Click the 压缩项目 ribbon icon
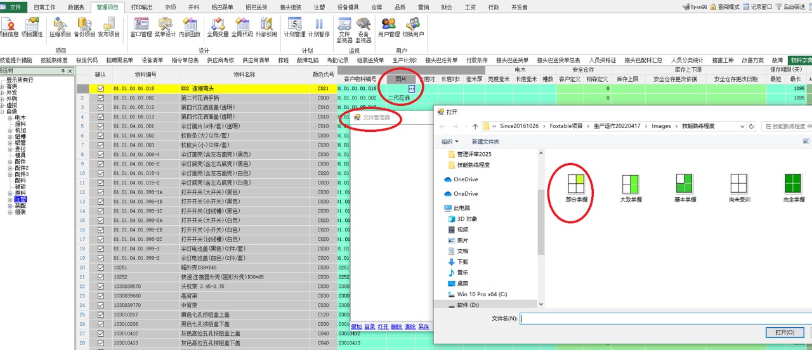 coord(60,27)
